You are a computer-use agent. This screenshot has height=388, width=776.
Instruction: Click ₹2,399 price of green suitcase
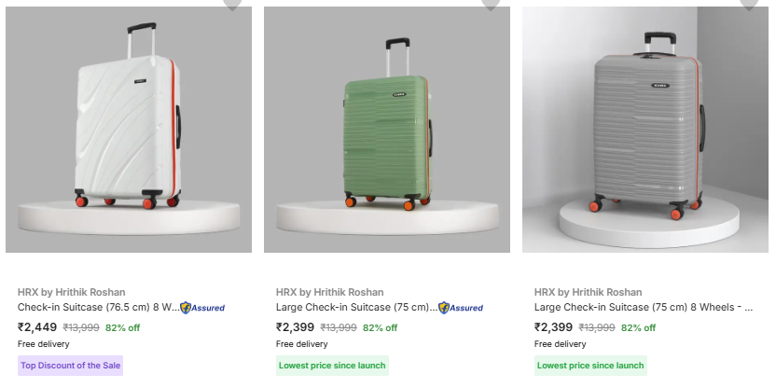coord(296,327)
